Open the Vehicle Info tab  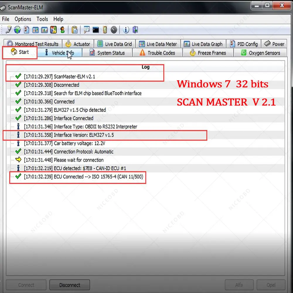60,53
